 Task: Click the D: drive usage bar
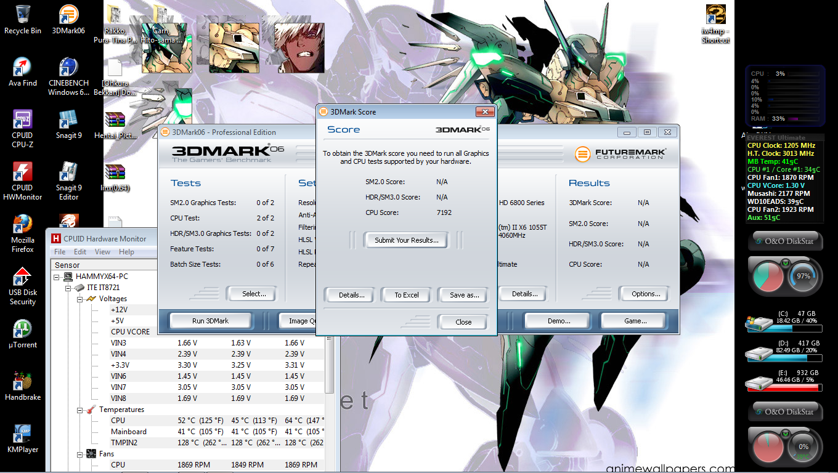coord(786,358)
